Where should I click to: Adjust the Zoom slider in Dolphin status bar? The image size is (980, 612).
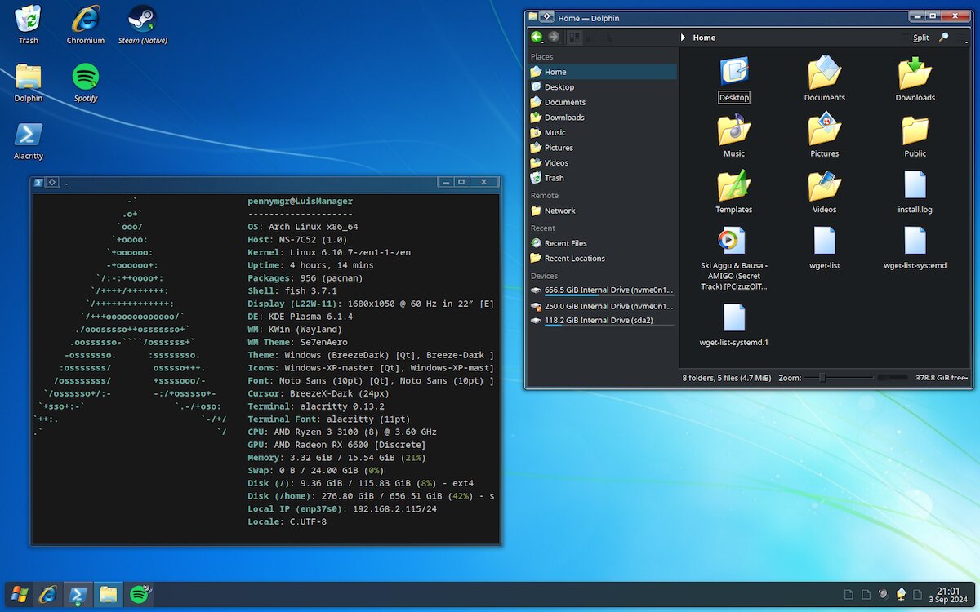pos(822,378)
